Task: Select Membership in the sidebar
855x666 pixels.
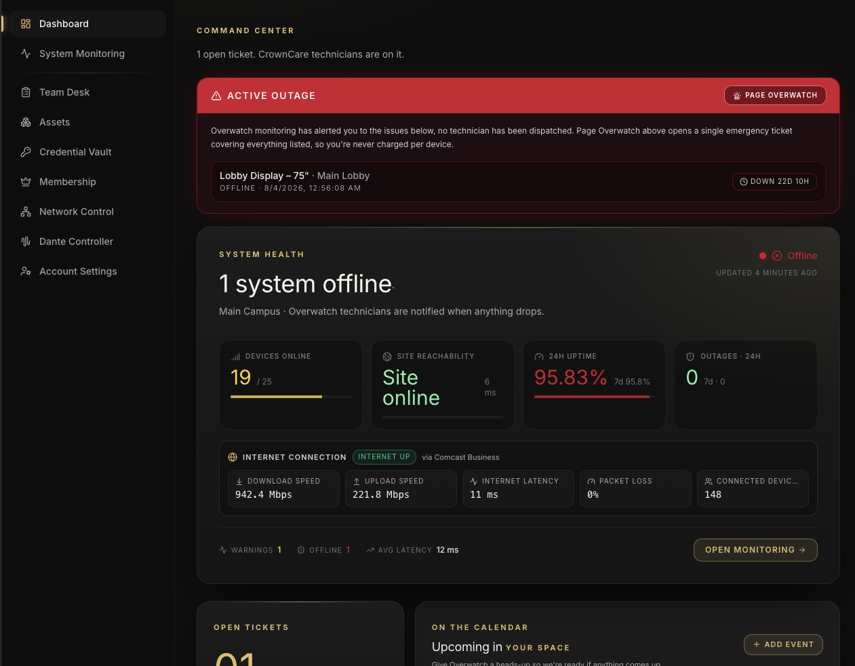Action: 87,182
